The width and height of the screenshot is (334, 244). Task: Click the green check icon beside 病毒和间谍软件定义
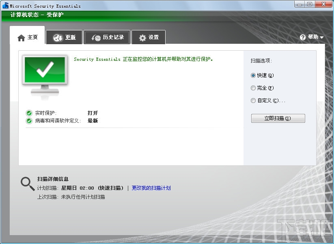(x=29, y=121)
